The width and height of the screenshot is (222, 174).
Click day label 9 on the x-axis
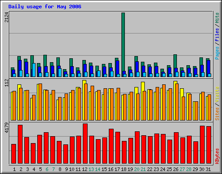click(66, 169)
